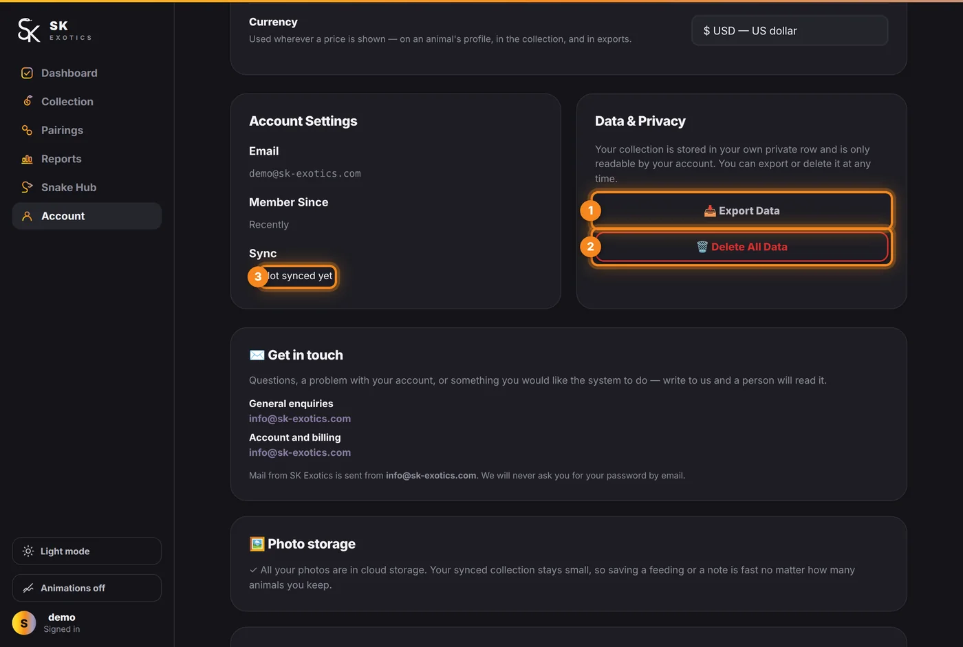Click the Account person icon
This screenshot has height=647, width=963.
coord(27,216)
